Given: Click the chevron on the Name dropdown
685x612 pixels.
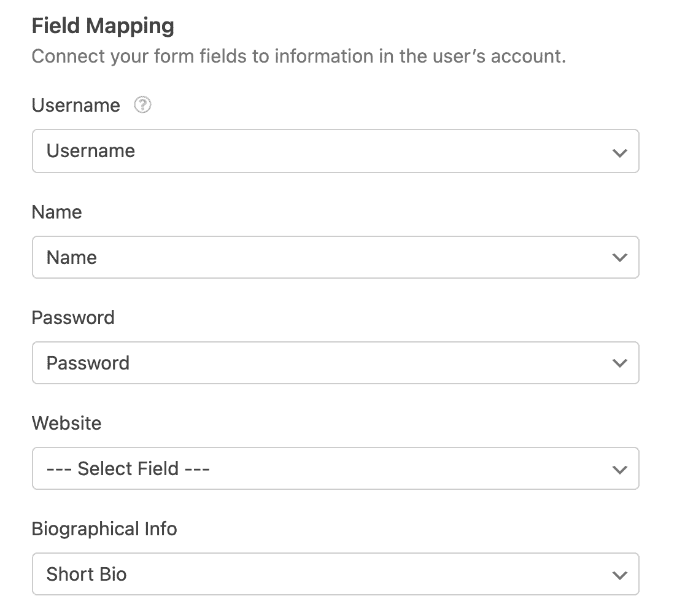Looking at the screenshot, I should (x=619, y=257).
